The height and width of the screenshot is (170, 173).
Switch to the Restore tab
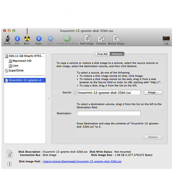tap(117, 54)
